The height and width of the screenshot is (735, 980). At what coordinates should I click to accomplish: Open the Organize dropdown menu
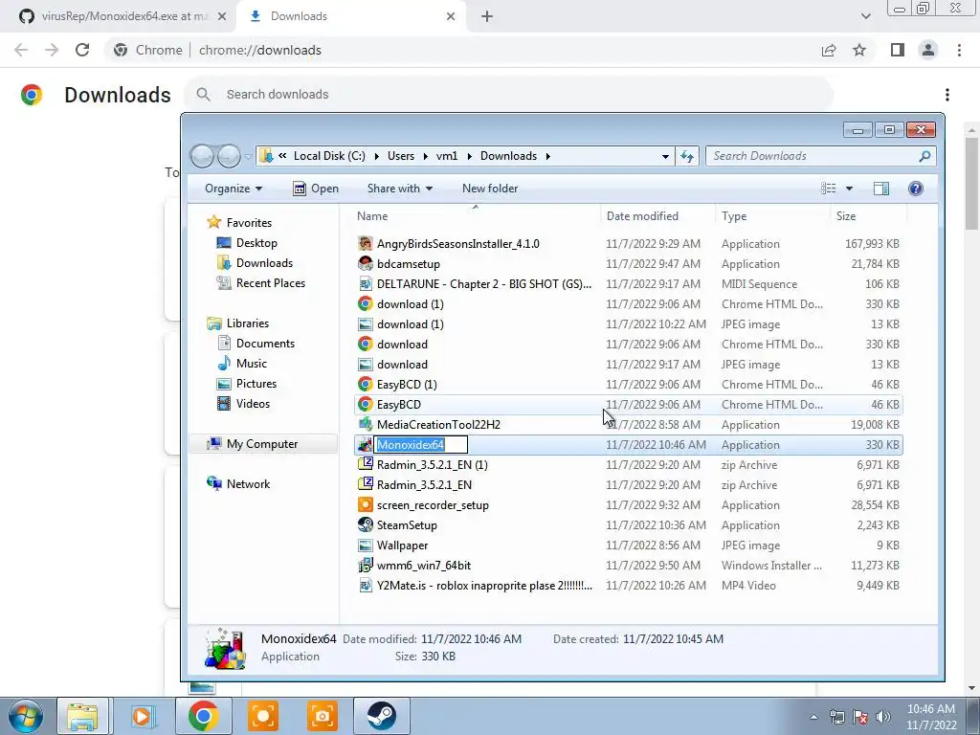click(234, 189)
